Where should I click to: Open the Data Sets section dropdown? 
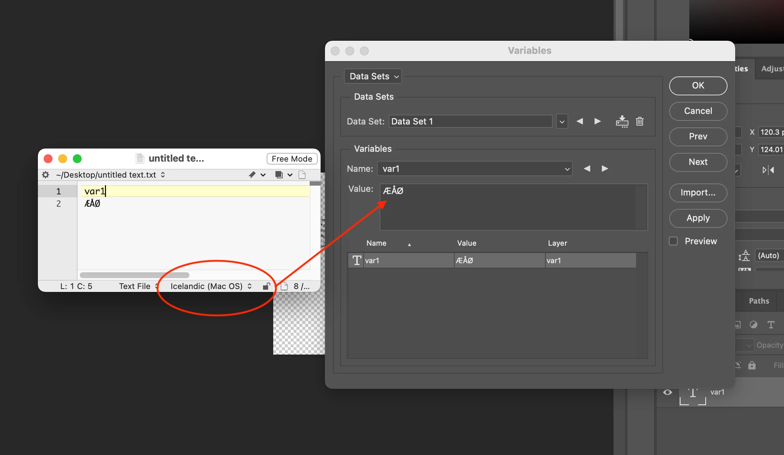(x=373, y=76)
